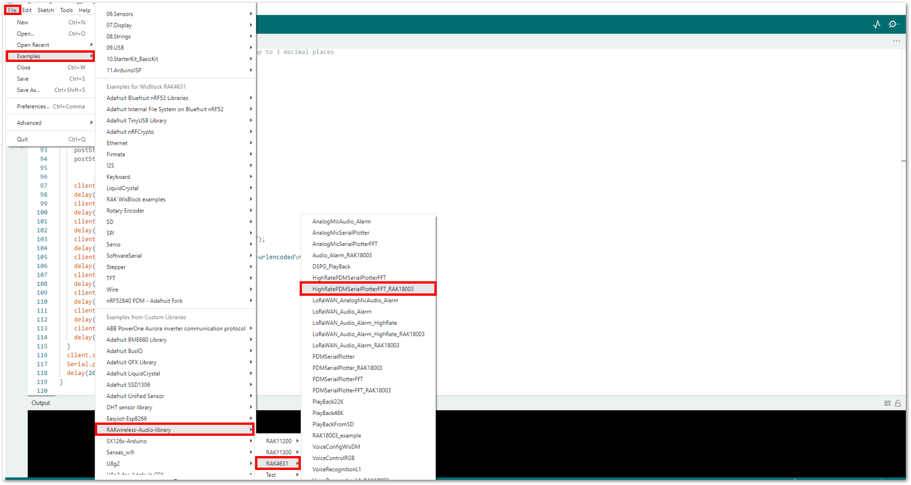
Task: Choose Close in the File menu
Action: click(x=51, y=68)
